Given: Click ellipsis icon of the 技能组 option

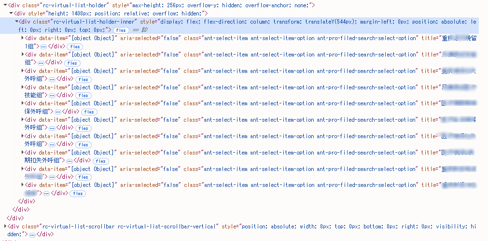Looking at the screenshot, I should point(52,96).
